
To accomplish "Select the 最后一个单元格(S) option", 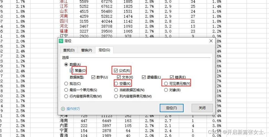I will click(x=66, y=90).
